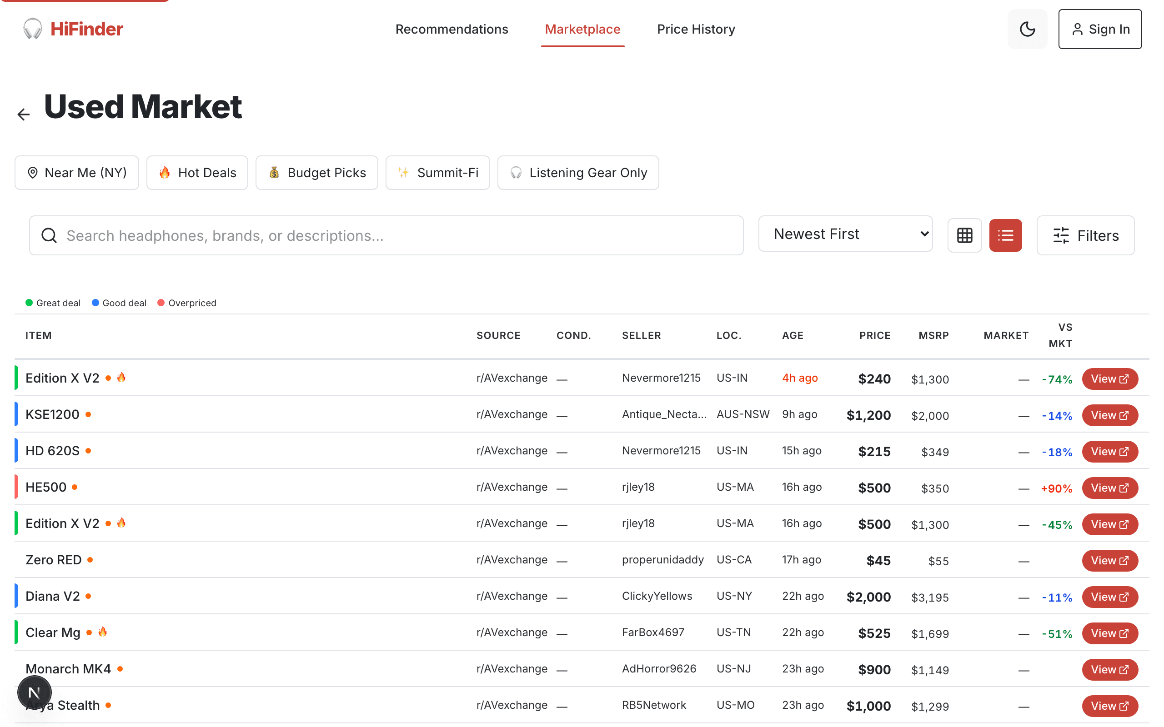
Task: Open the Filters panel
Action: pyautogui.click(x=1085, y=235)
